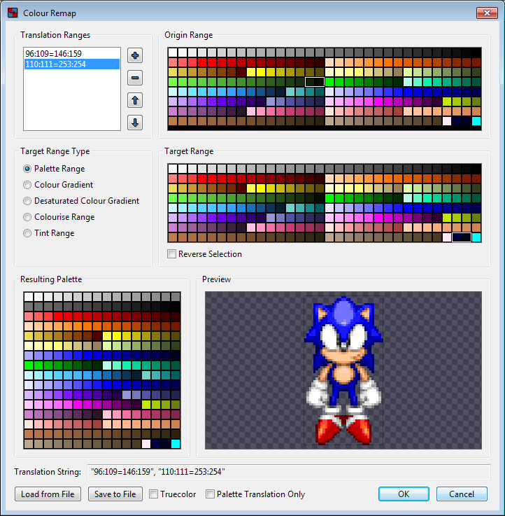Click the white first swatch in Origin Range

click(x=173, y=53)
